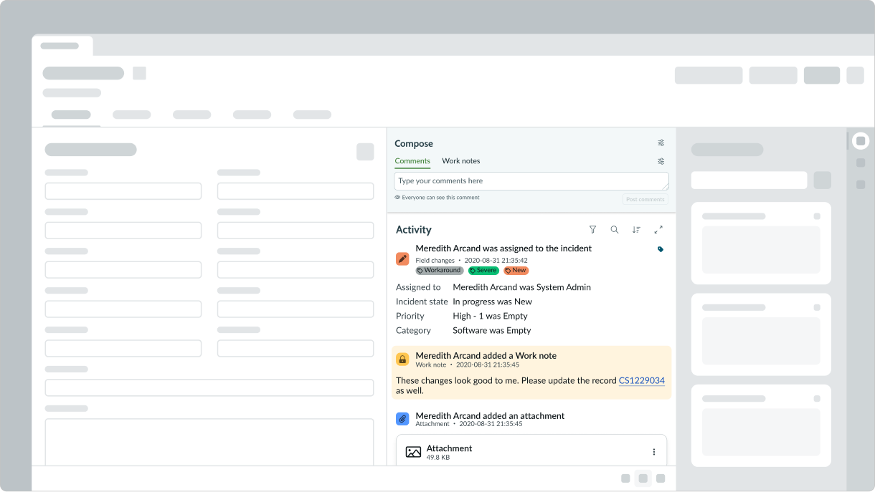
Task: Click the blue paperclip attachment icon
Action: point(402,418)
